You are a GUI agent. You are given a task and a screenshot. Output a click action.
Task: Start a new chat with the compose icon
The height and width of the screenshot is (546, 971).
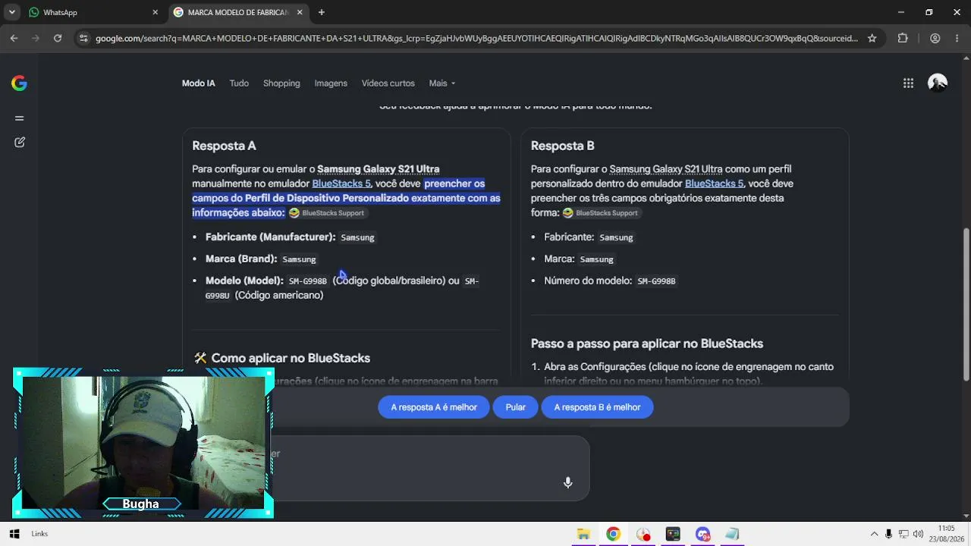[20, 142]
